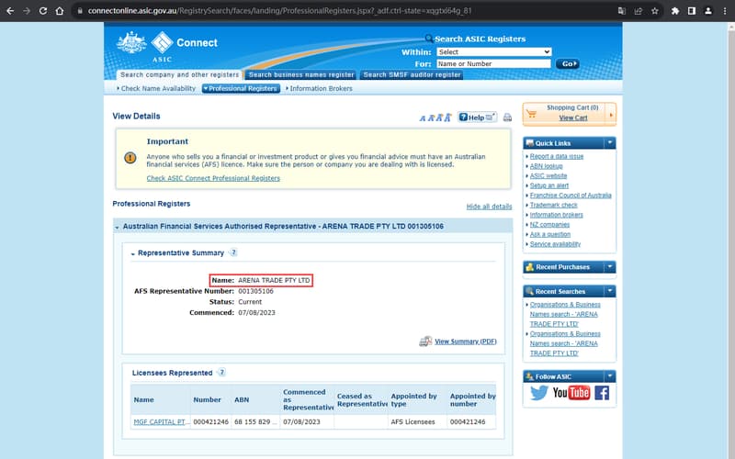The height and width of the screenshot is (459, 735).
Task: Select the largest font size A icon
Action: [x=447, y=118]
